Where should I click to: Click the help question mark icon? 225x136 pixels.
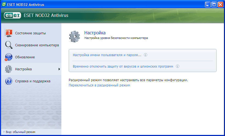pos(9,81)
